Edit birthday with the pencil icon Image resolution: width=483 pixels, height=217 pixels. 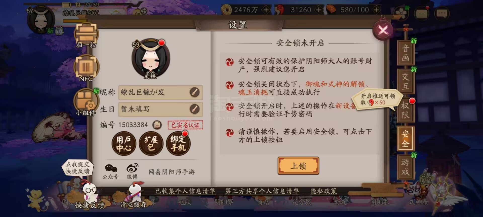[x=194, y=109]
